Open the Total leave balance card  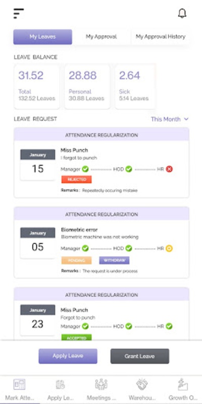pyautogui.click(x=37, y=87)
